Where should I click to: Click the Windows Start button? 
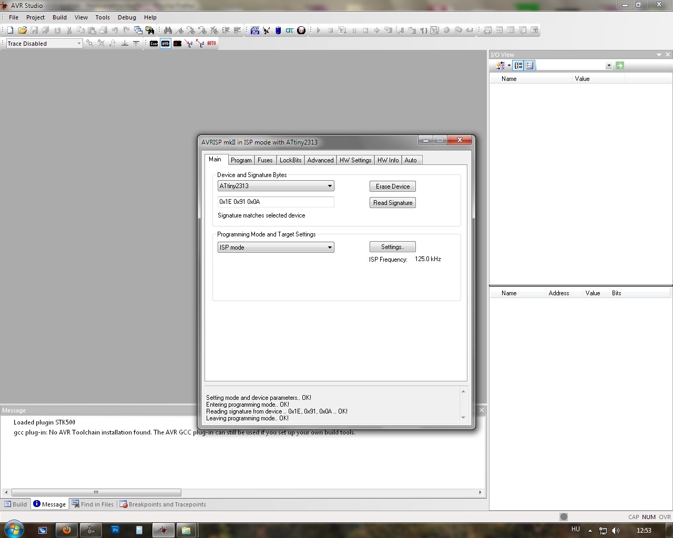pyautogui.click(x=14, y=530)
